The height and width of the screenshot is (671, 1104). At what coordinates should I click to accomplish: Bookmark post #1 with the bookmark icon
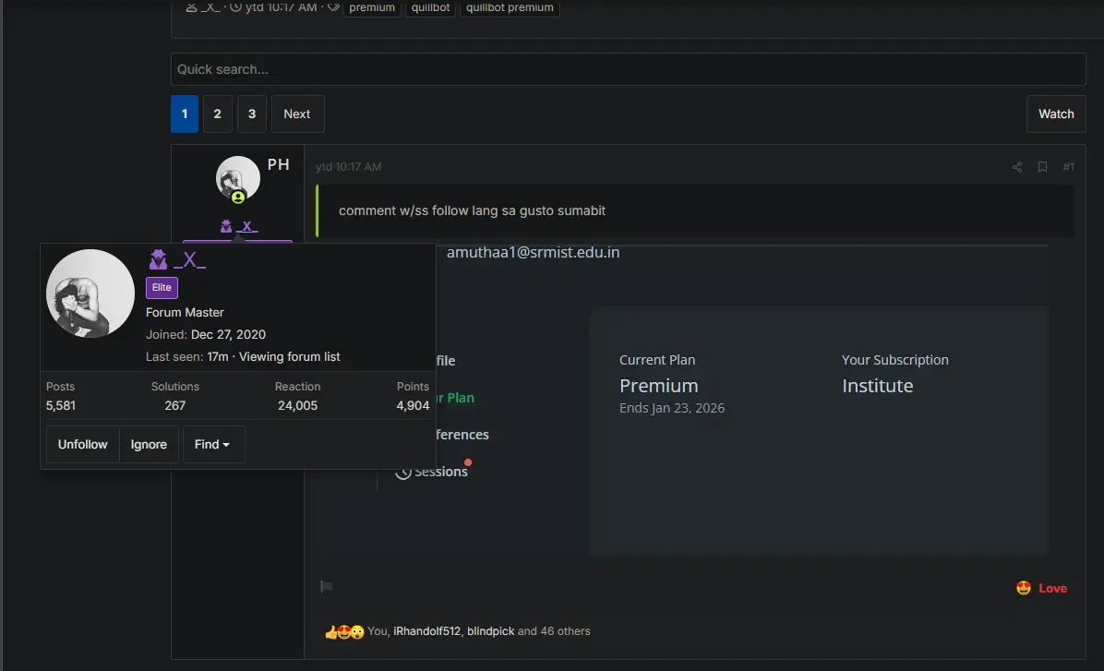click(x=1042, y=167)
